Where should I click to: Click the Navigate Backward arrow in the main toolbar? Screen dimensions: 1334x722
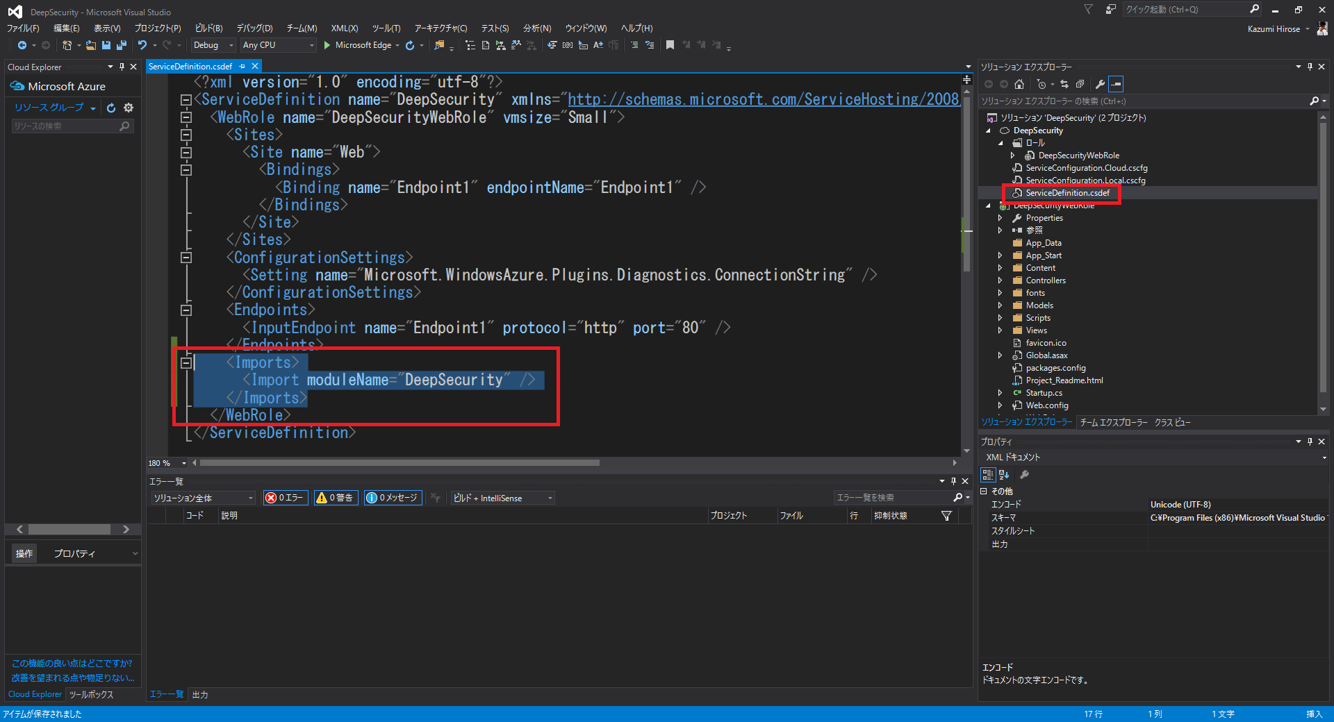tap(22, 45)
